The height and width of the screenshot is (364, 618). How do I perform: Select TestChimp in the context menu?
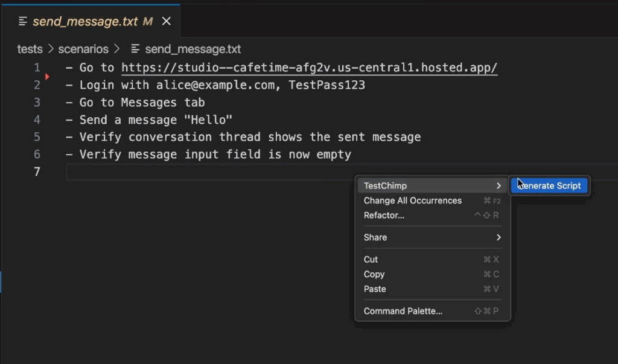(x=386, y=186)
